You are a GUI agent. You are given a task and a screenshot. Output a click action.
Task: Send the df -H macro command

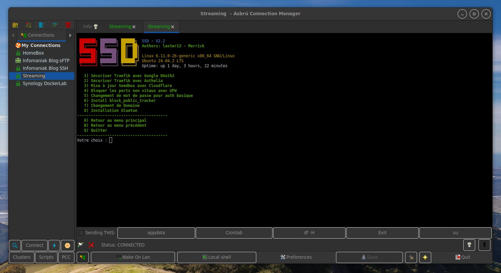pos(309,233)
